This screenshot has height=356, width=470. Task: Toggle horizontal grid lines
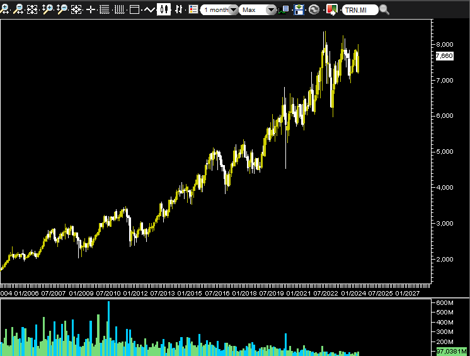(105, 9)
